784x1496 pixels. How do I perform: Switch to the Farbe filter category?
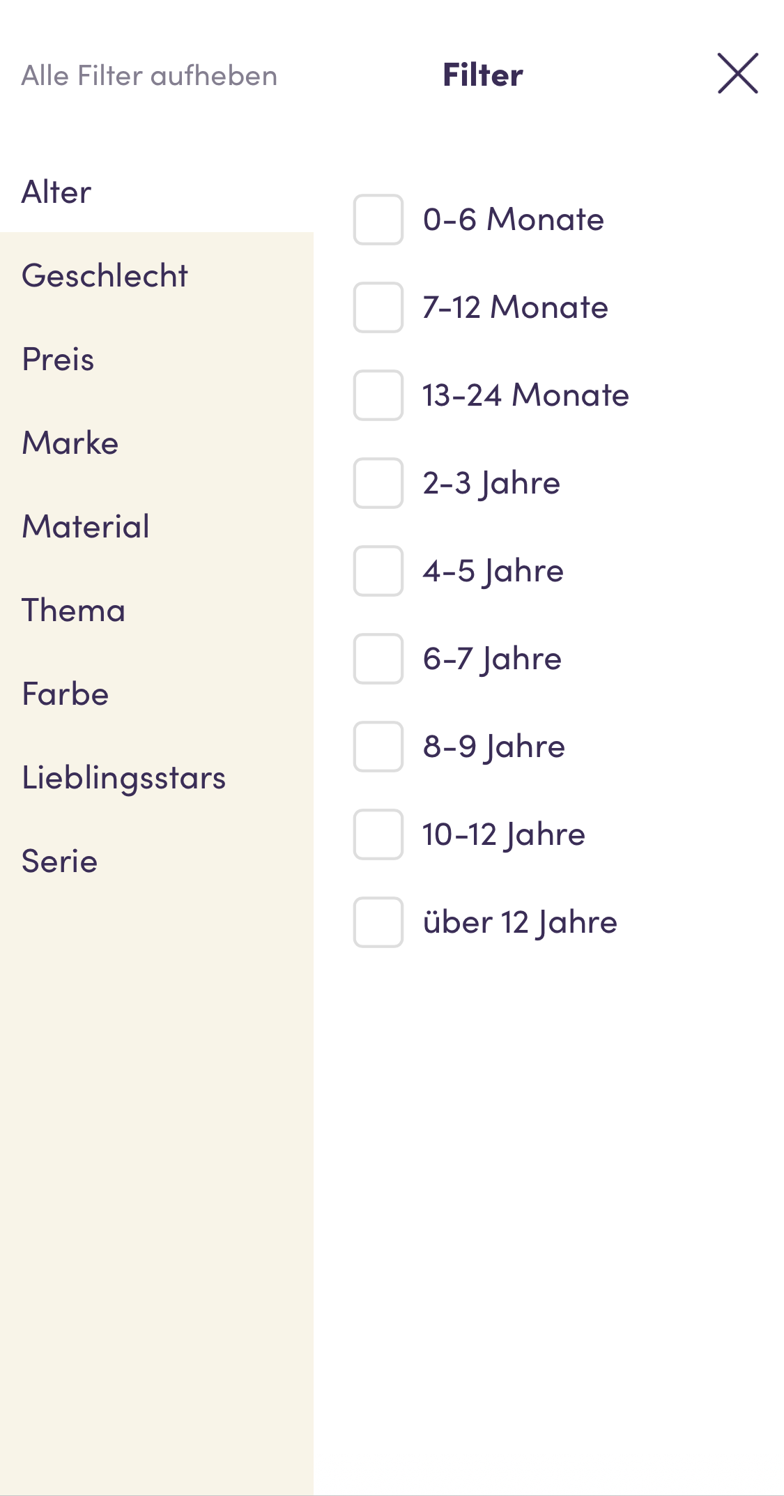65,694
